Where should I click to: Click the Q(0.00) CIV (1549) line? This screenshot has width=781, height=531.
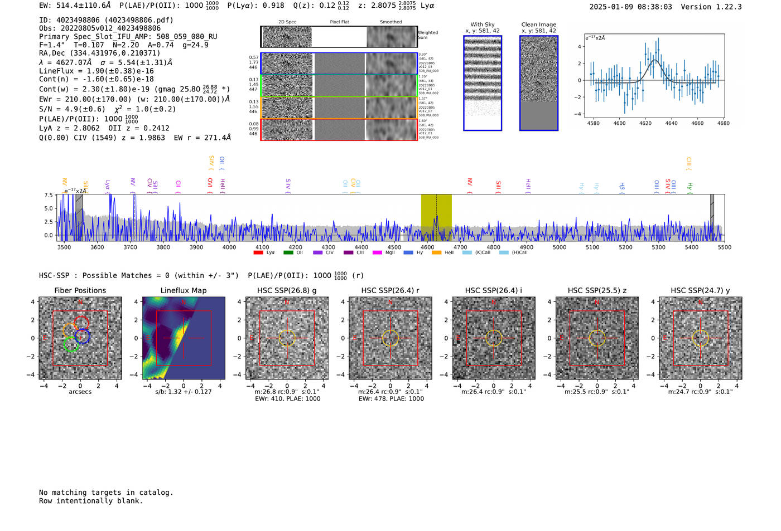(x=135, y=138)
